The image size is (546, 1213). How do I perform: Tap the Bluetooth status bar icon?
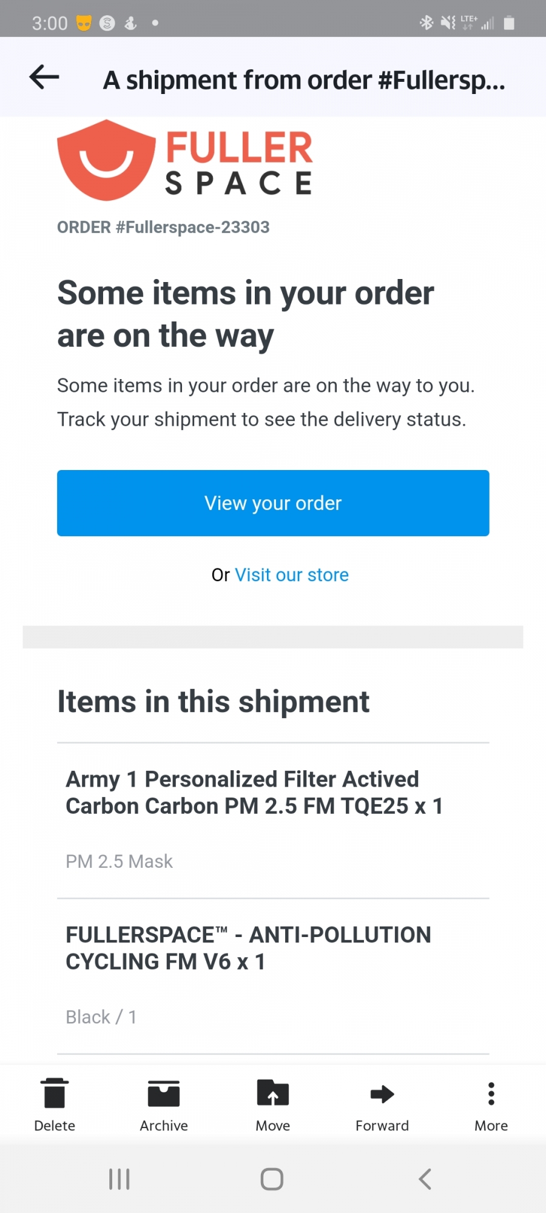pos(426,23)
